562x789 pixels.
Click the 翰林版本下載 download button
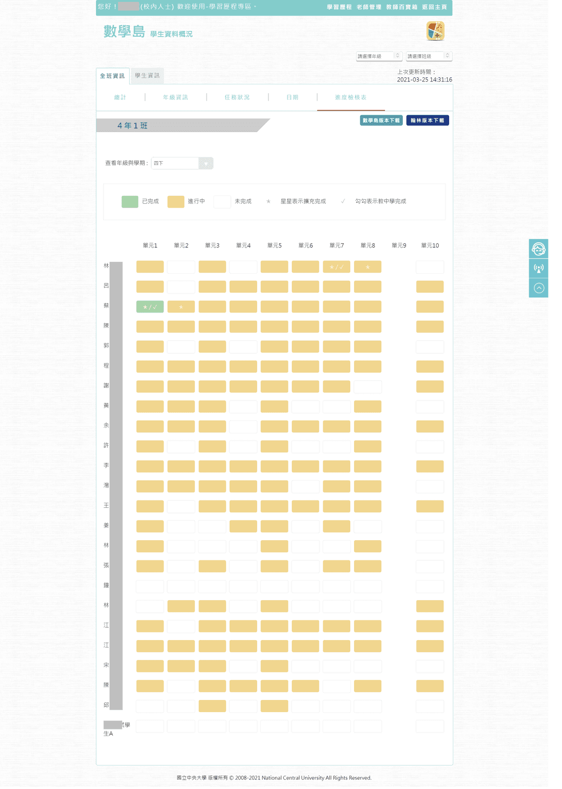pos(428,120)
